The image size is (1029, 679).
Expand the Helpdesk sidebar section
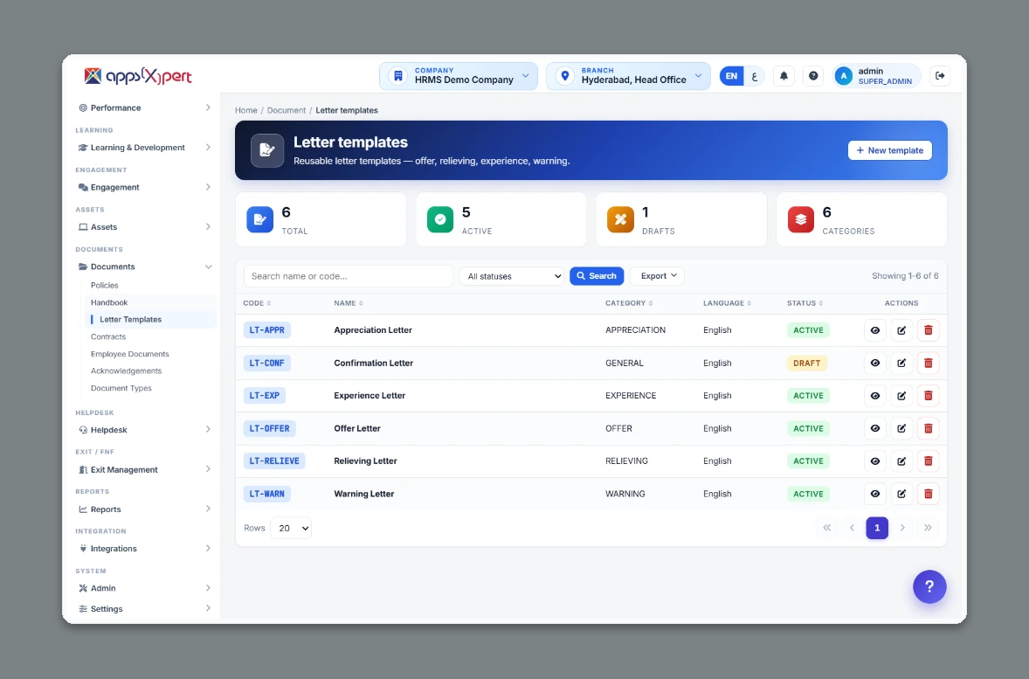click(144, 430)
